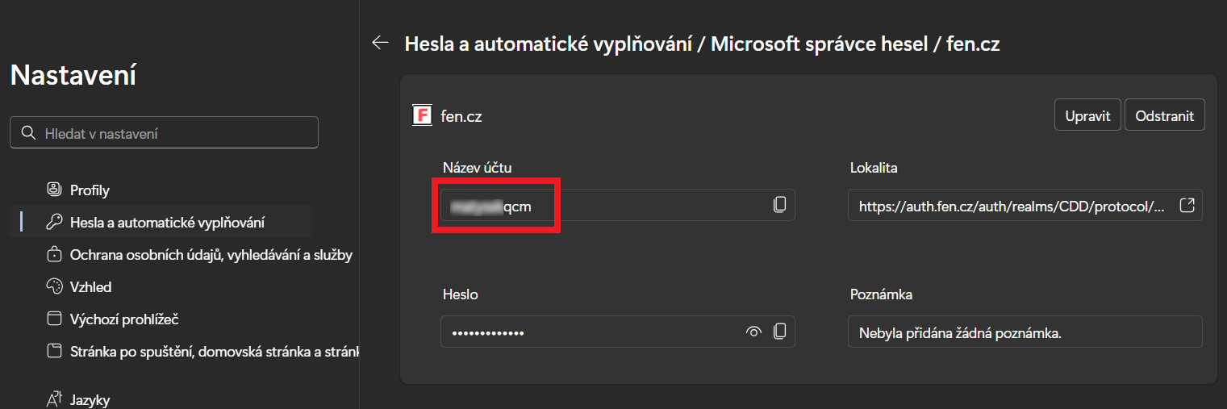This screenshot has height=409, width=1227.
Task: Open fen.cz URL in new tab icon
Action: [1187, 205]
